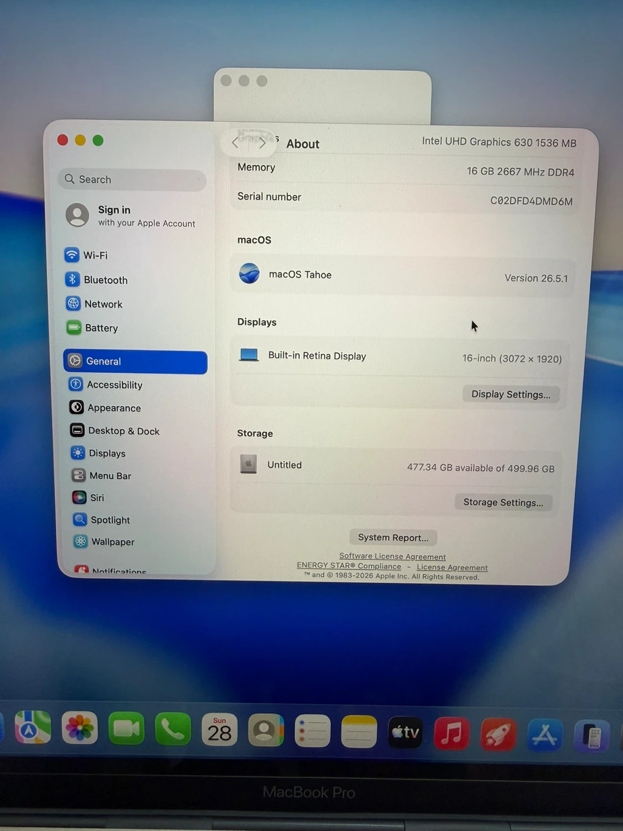Open Calendar showing Sun 28

click(x=219, y=731)
